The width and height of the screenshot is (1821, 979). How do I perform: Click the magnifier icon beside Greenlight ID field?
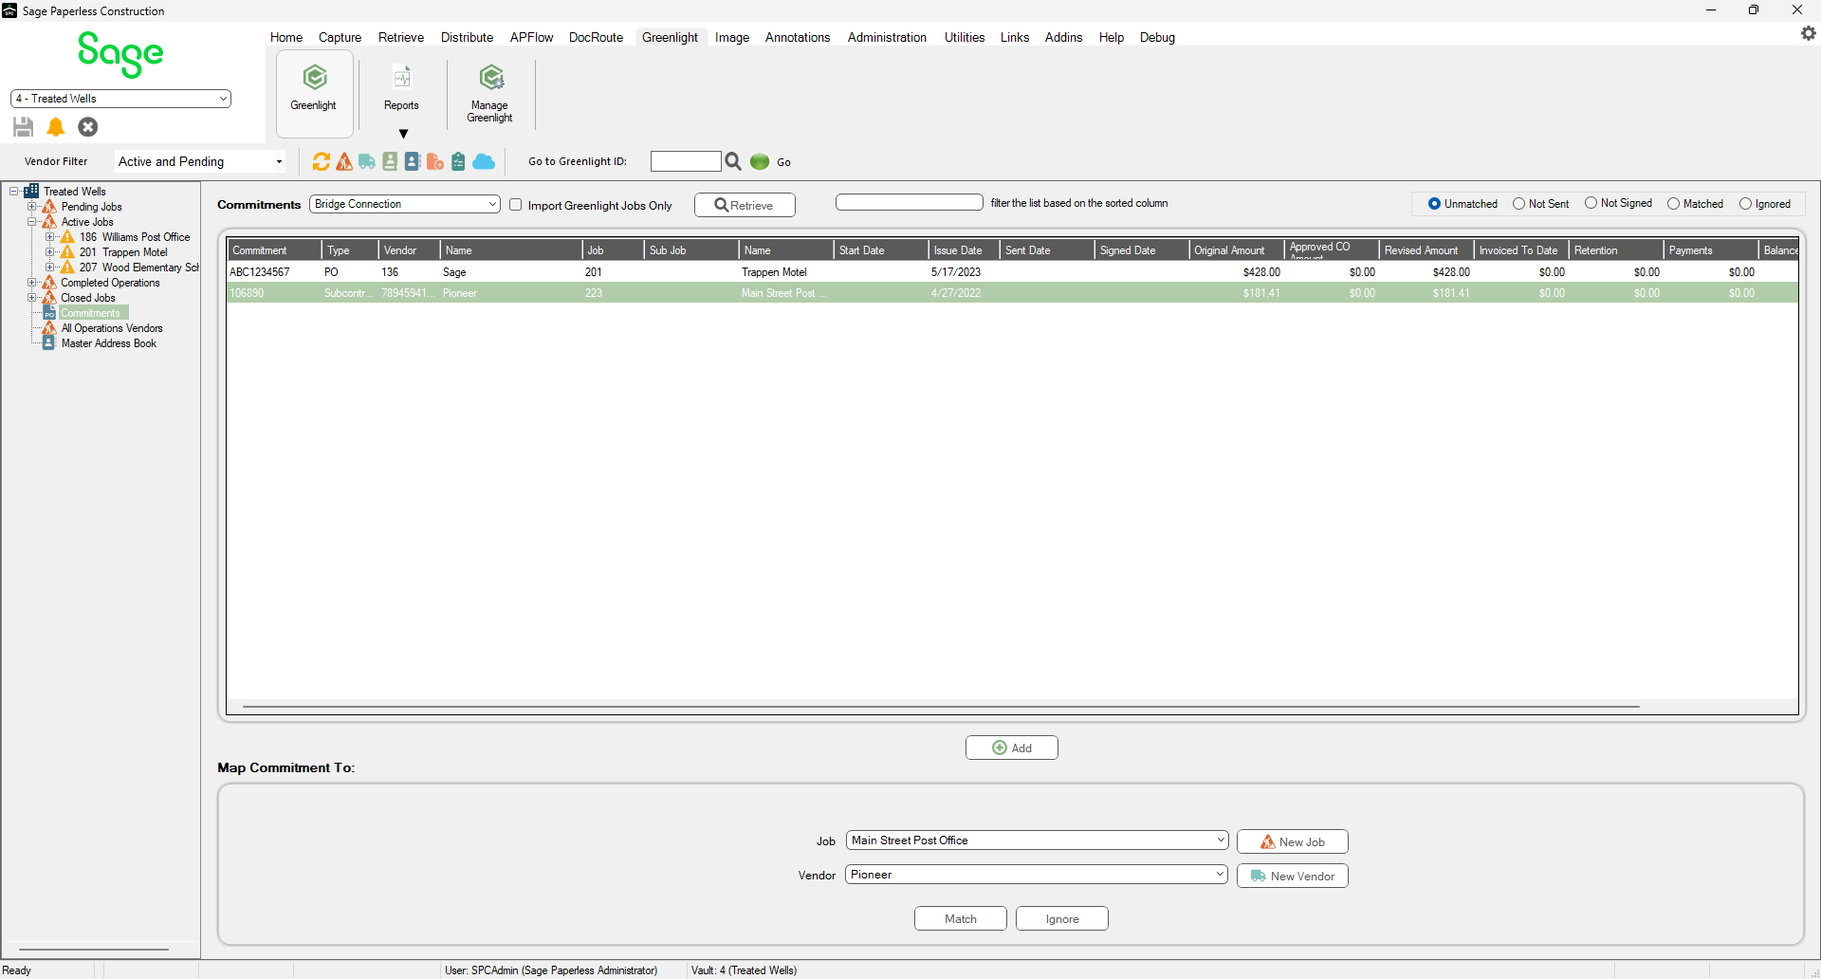(733, 162)
